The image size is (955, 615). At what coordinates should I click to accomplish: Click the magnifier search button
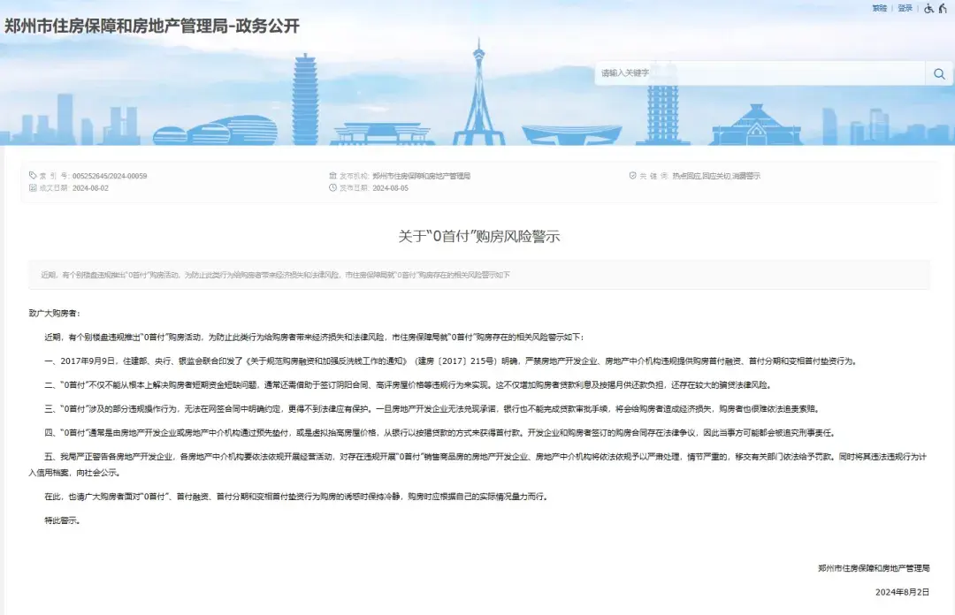tap(938, 73)
